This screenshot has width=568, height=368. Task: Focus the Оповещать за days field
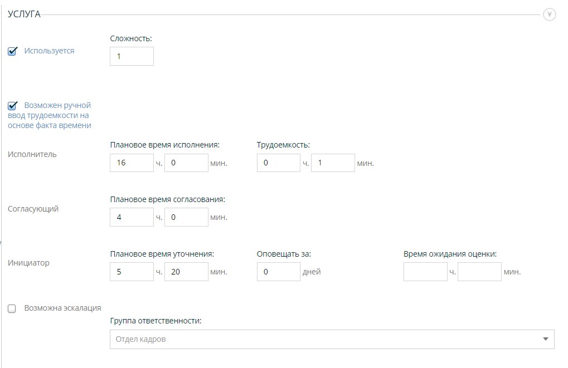[x=278, y=272]
